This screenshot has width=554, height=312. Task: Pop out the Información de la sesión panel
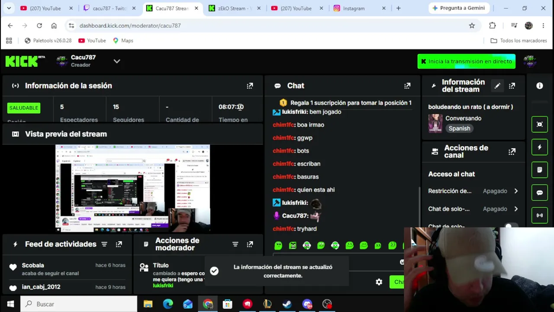[250, 86]
